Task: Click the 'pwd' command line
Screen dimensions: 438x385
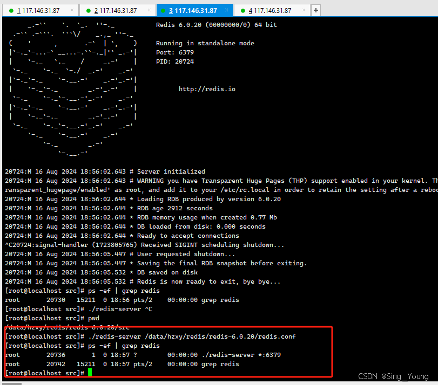Action: (x=52, y=318)
